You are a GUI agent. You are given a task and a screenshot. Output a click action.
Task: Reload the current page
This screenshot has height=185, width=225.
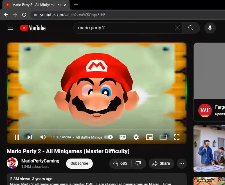24,15
